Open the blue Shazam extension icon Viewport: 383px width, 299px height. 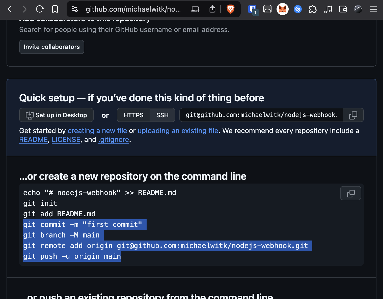298,9
